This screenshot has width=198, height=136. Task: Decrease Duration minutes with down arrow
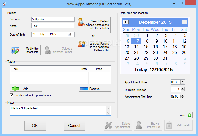[183, 90]
